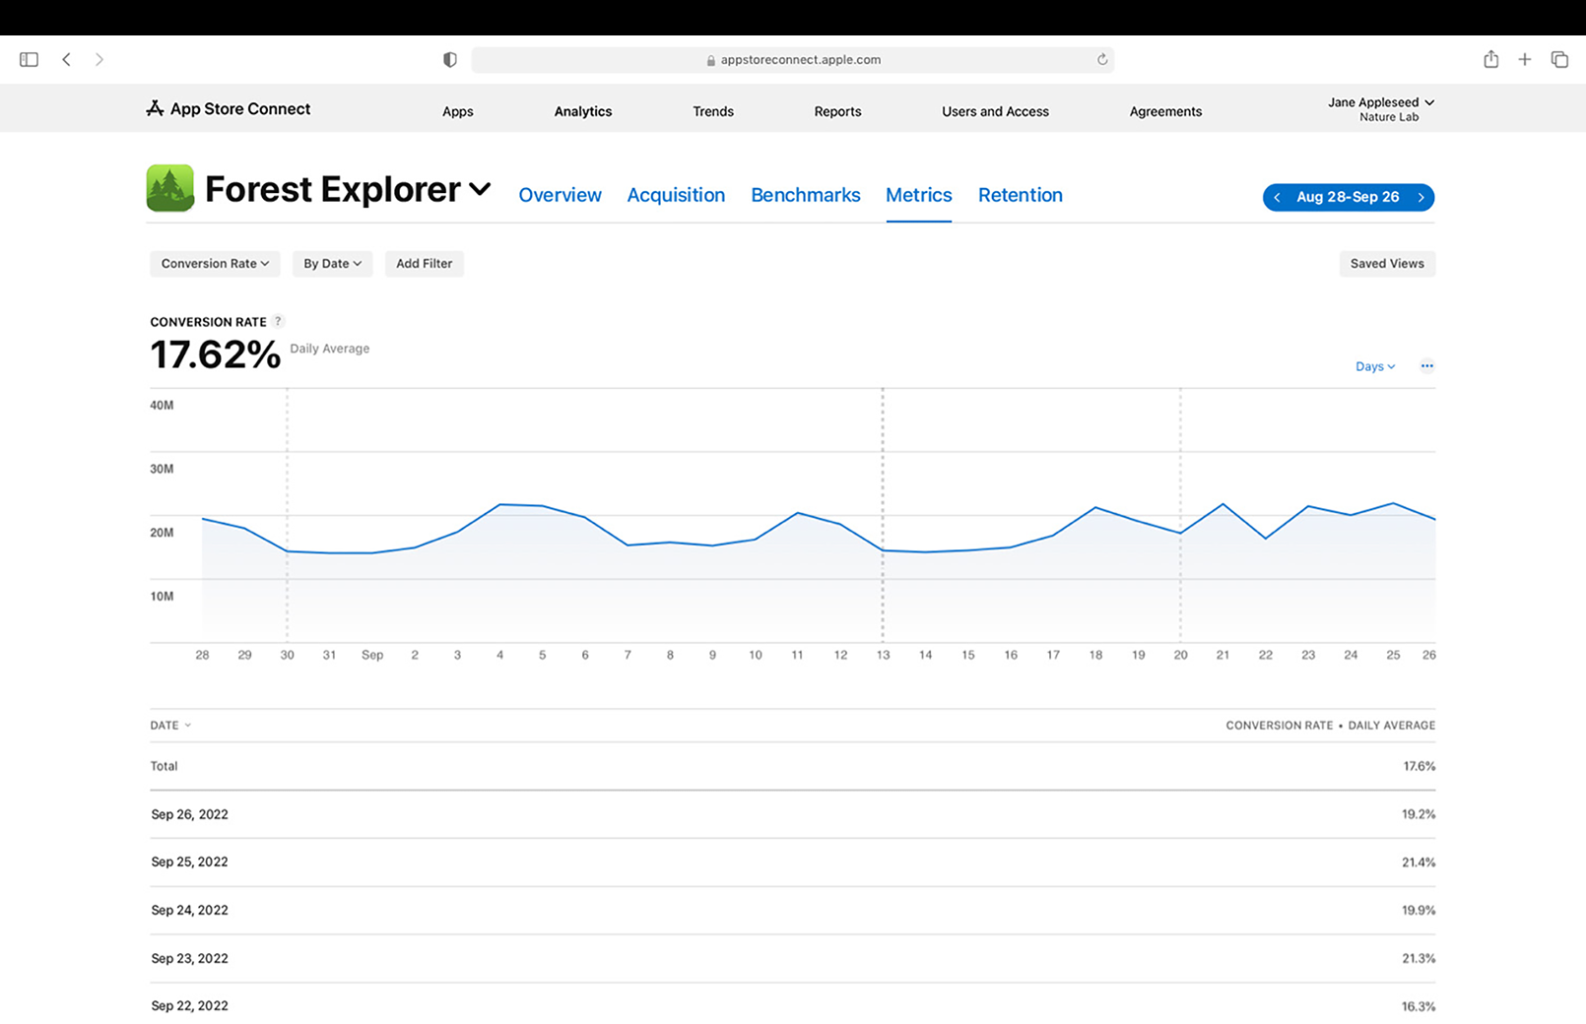Expand the Forest Explorer app switcher
The image size is (1586, 1024).
480,189
